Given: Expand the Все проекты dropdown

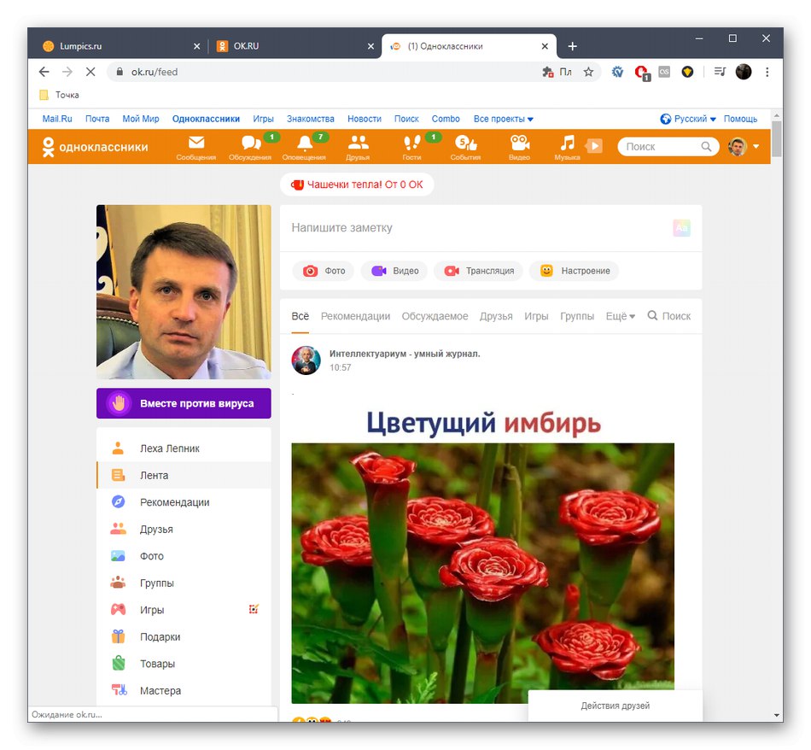Looking at the screenshot, I should pyautogui.click(x=503, y=119).
